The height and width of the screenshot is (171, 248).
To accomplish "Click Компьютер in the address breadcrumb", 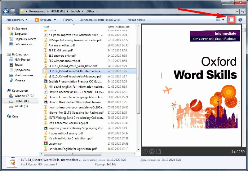I will click(37, 11).
